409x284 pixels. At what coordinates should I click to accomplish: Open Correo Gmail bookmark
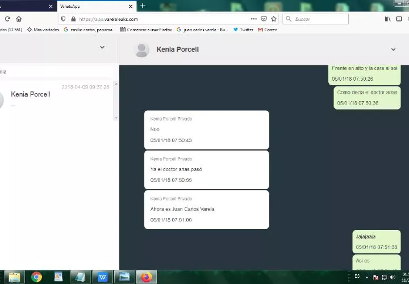coord(268,30)
